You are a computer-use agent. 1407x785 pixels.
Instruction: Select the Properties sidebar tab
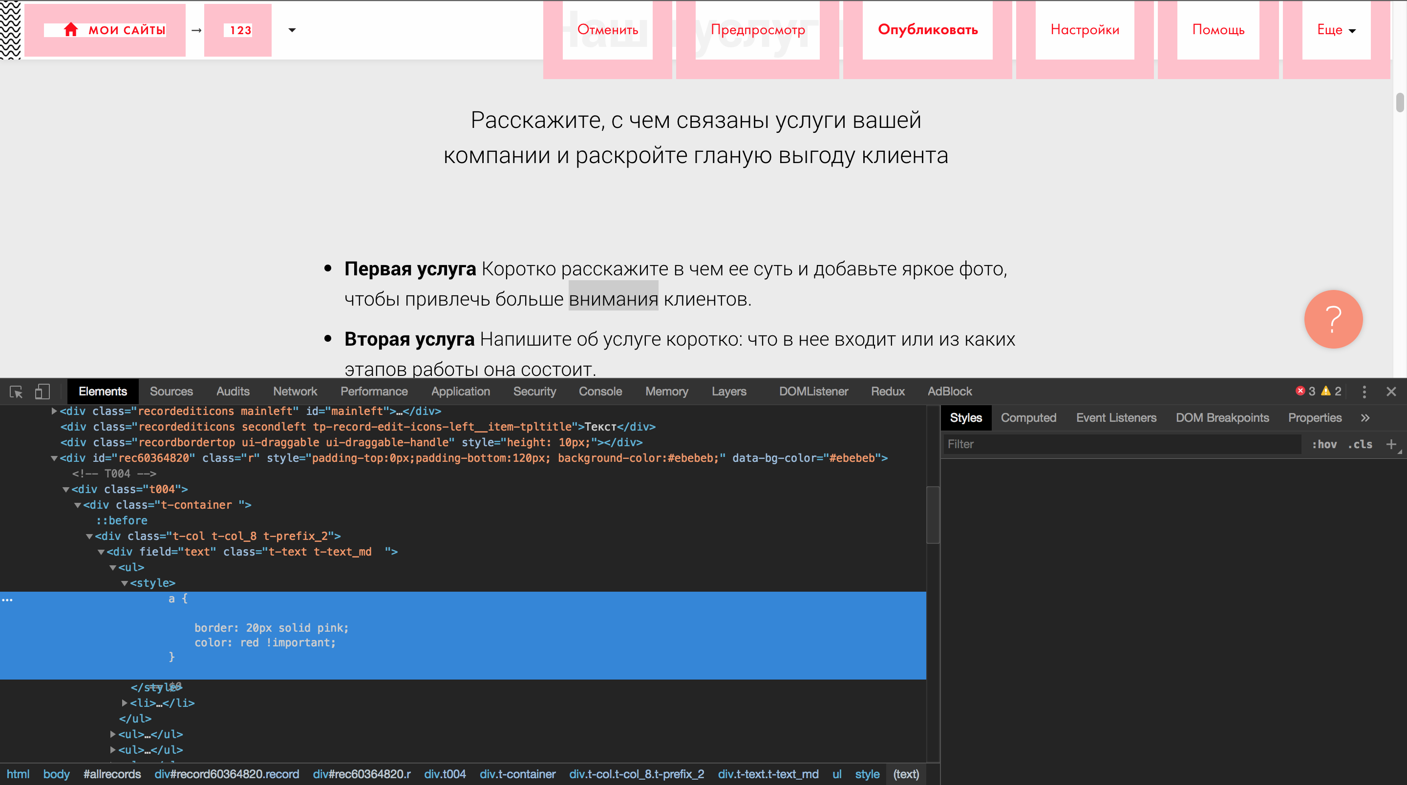click(x=1315, y=417)
